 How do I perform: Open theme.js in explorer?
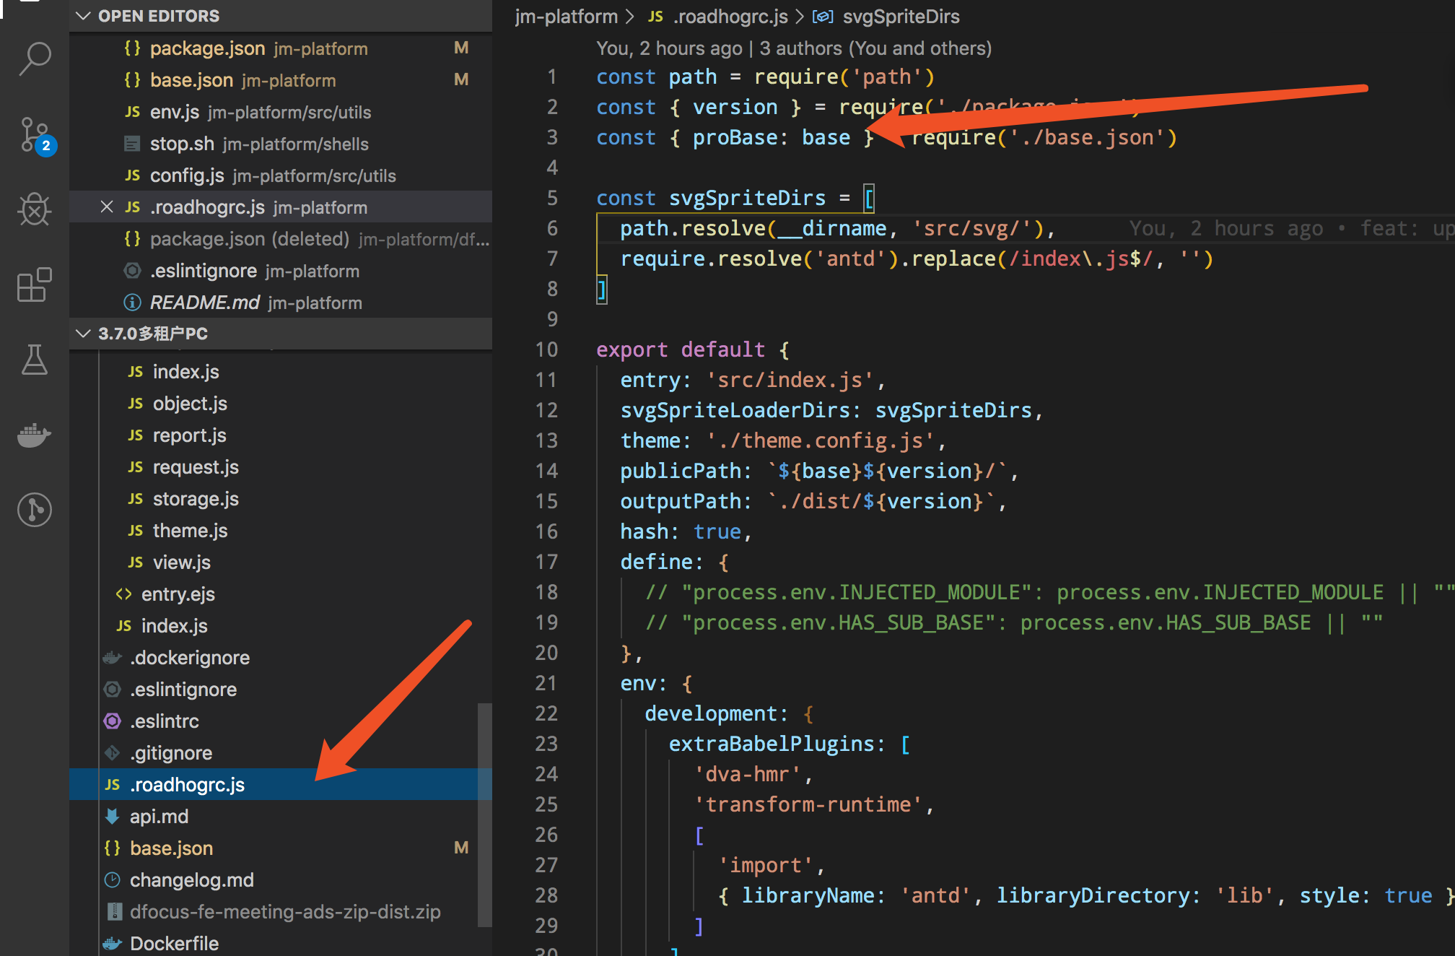pos(281,531)
